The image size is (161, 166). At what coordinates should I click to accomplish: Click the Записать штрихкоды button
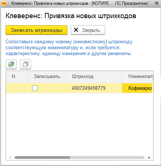click(x=36, y=30)
